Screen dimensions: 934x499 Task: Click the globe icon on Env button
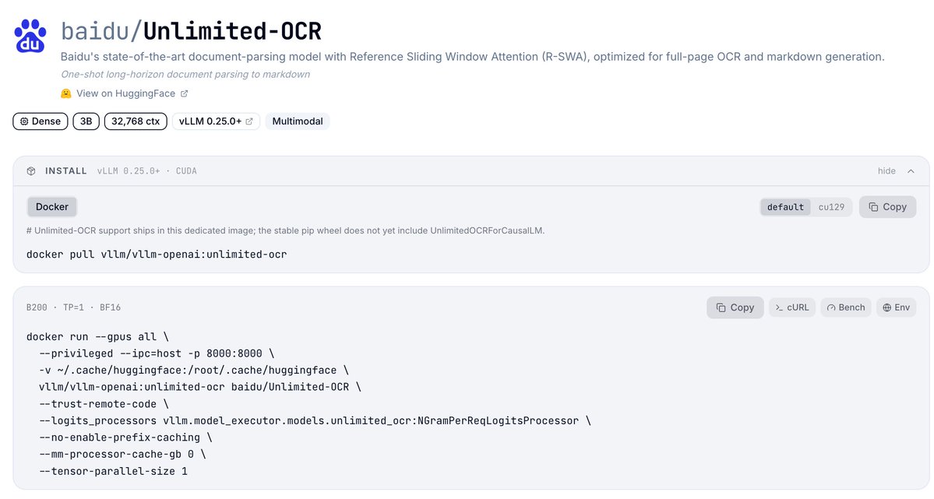click(x=887, y=307)
